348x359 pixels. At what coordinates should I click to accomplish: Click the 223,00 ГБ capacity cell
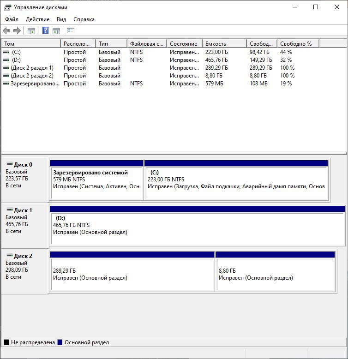(x=216, y=52)
